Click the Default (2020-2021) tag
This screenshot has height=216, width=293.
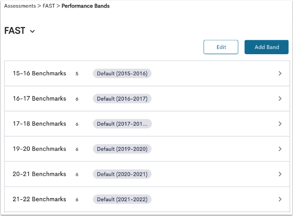122,174
